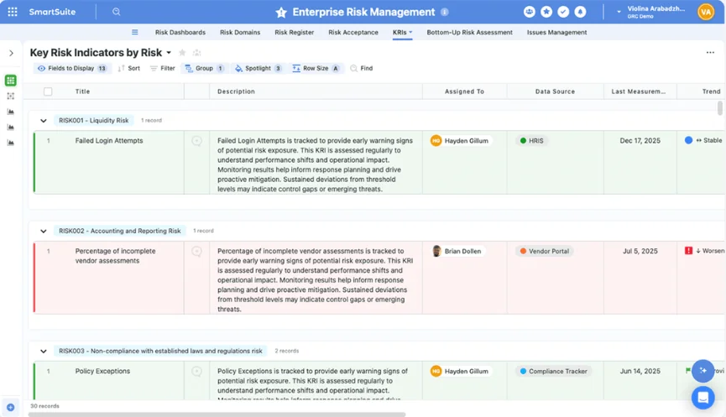The image size is (726, 417).
Task: Toggle the select-all checkbox in header
Action: pos(48,91)
